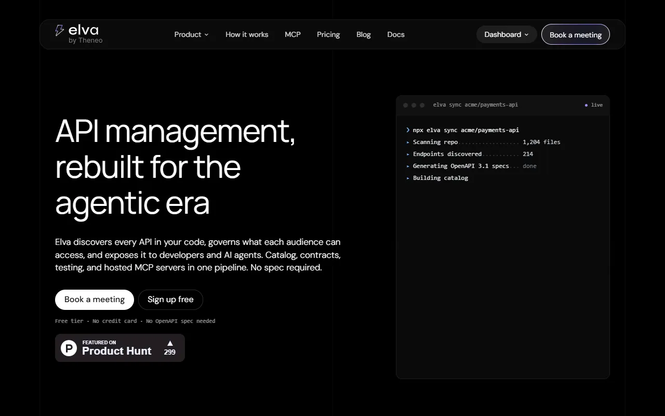Click Book a meeting in the header

click(x=576, y=34)
